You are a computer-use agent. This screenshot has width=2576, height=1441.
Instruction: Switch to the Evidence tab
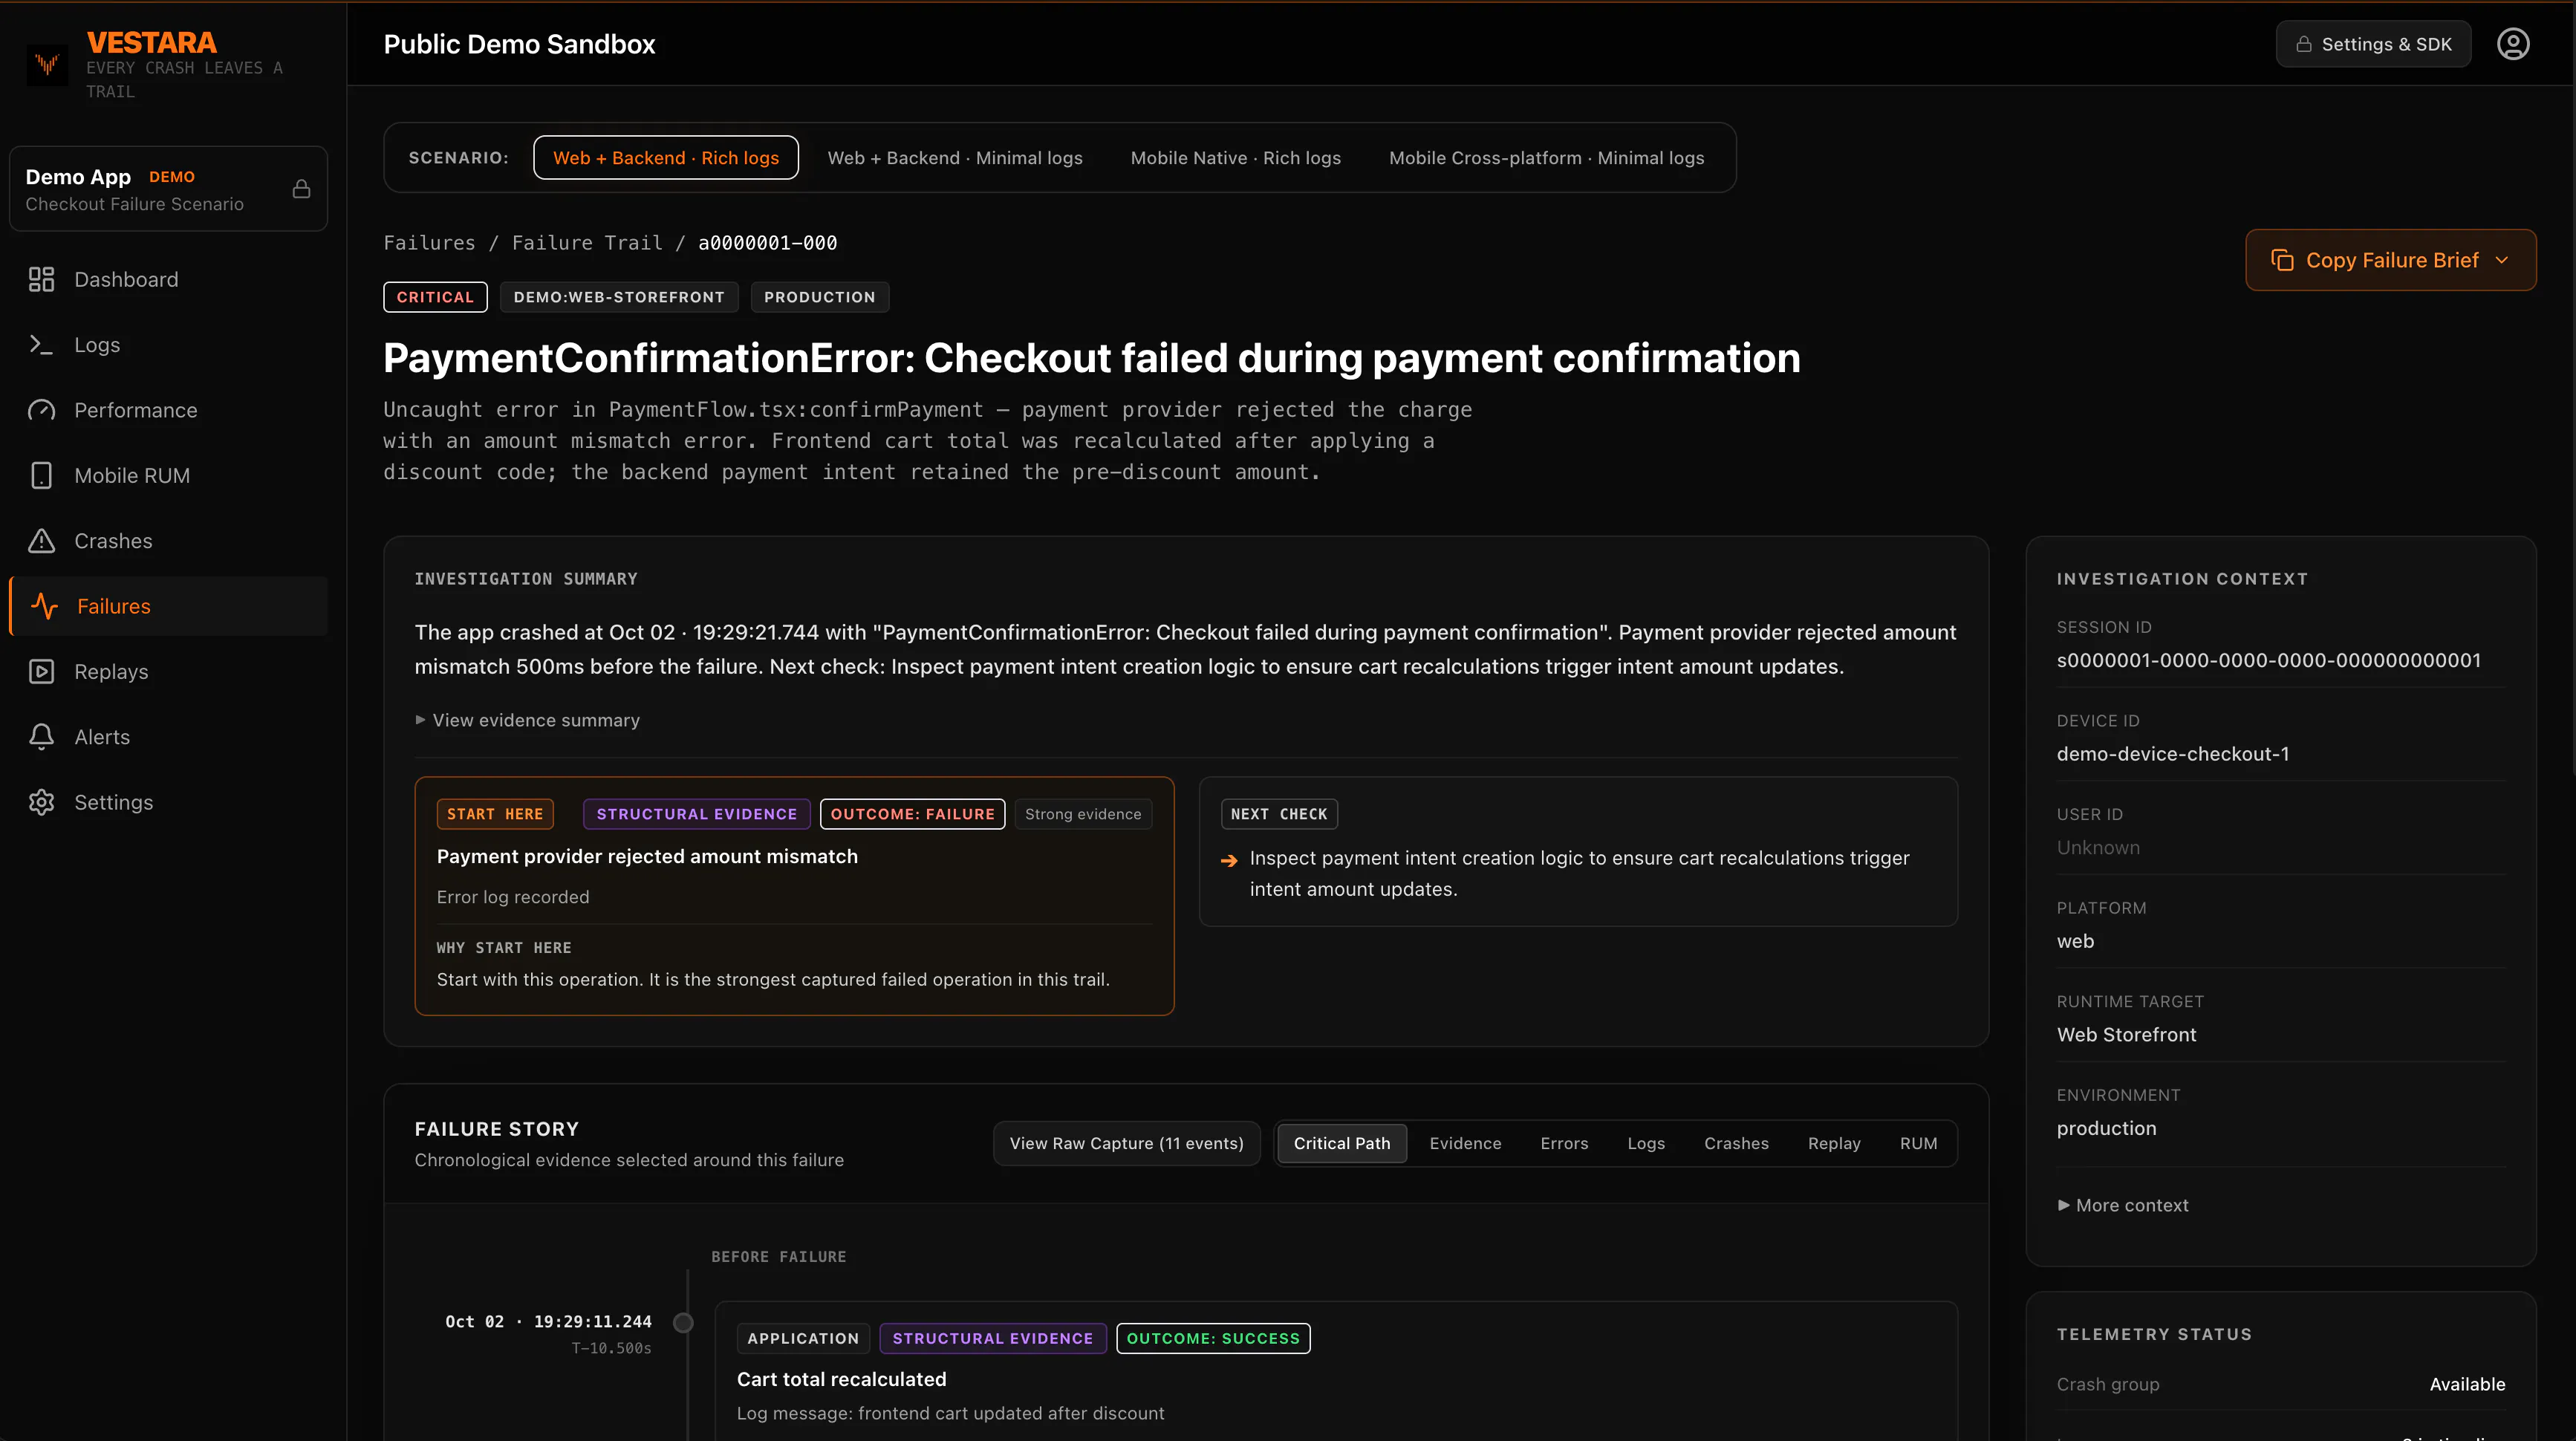coord(1465,1143)
